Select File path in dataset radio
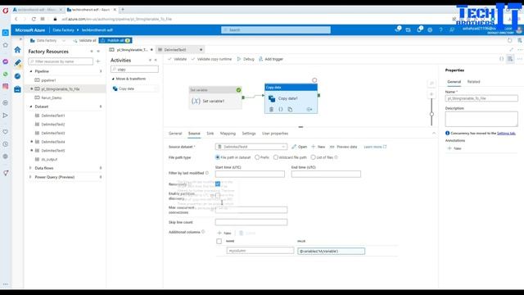Viewport: 524px width, 295px height. 218,157
